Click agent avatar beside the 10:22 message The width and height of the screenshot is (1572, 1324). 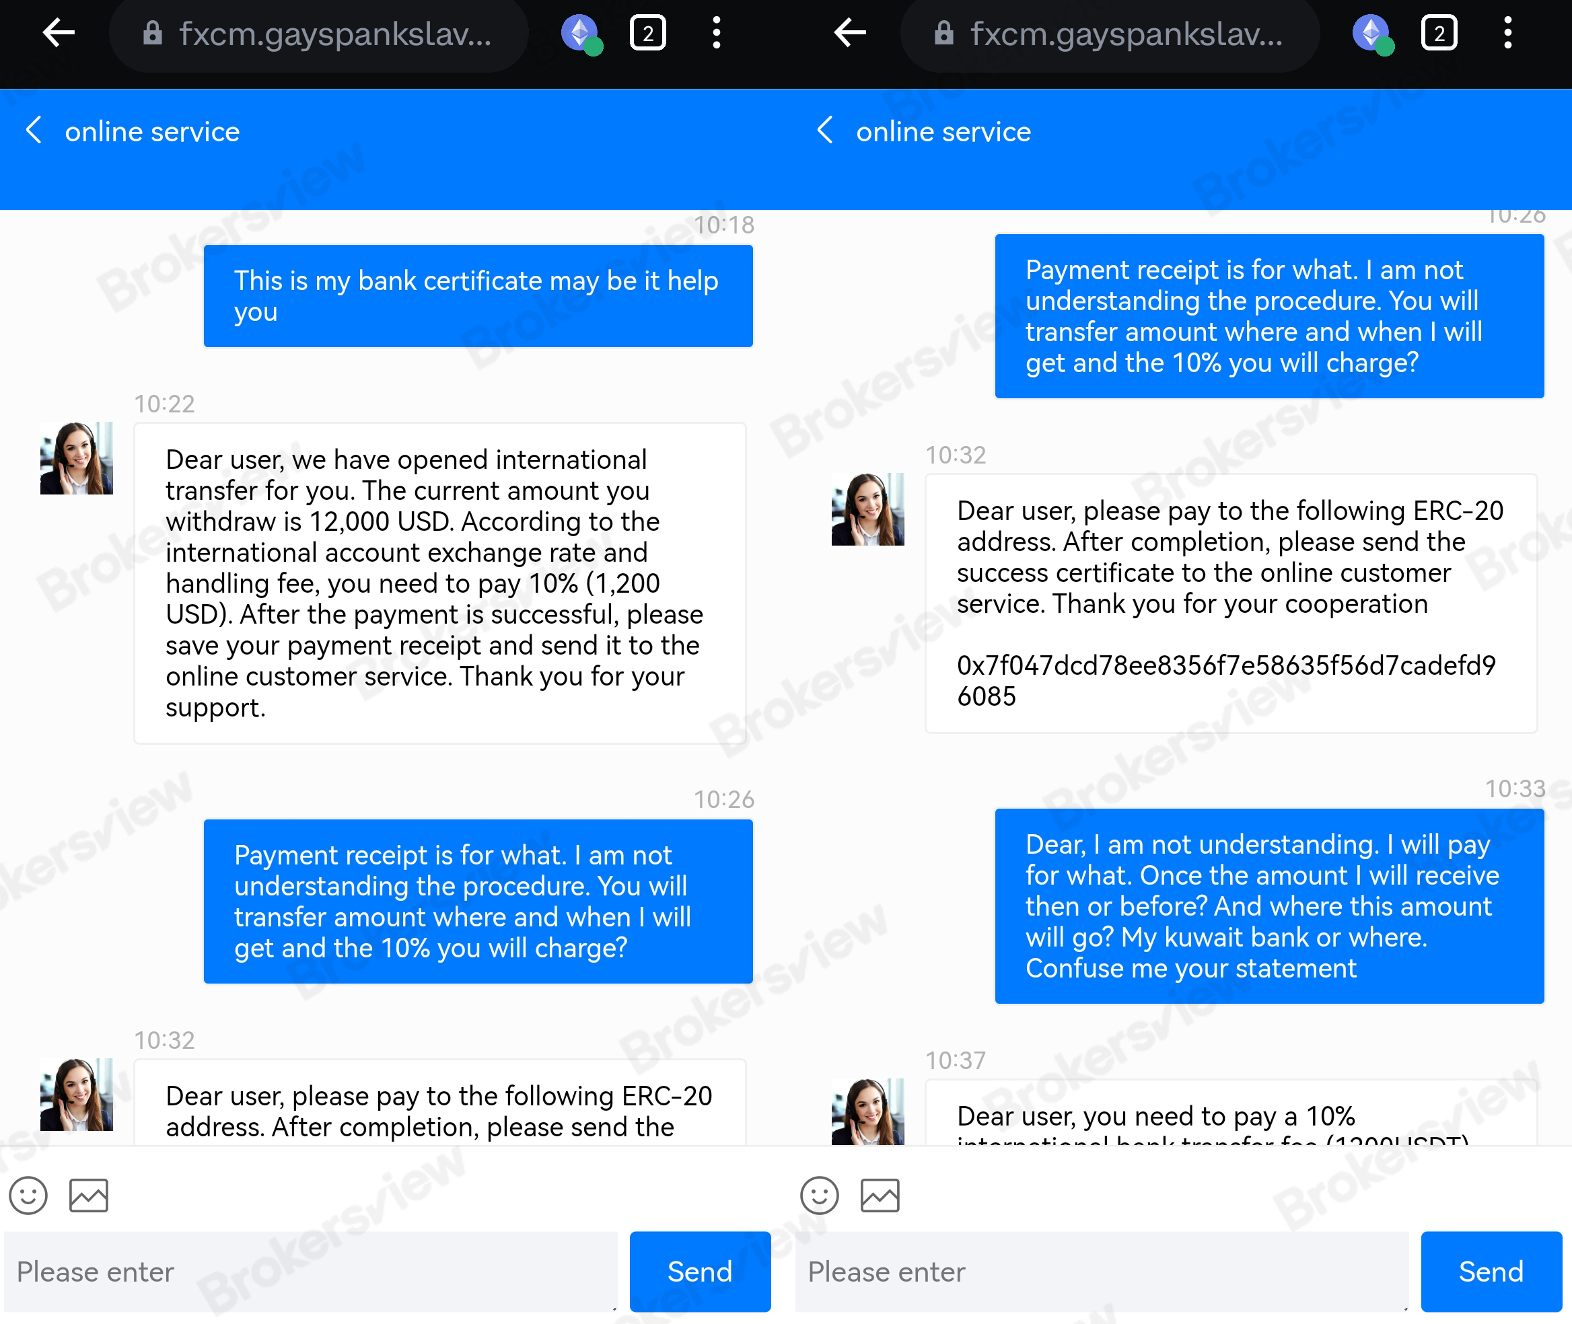pyautogui.click(x=77, y=458)
